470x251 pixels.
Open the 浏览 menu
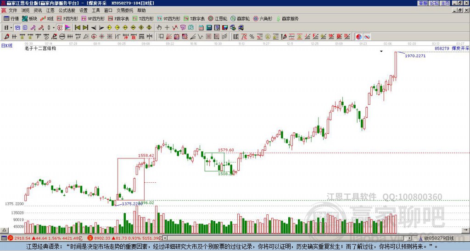point(25,11)
